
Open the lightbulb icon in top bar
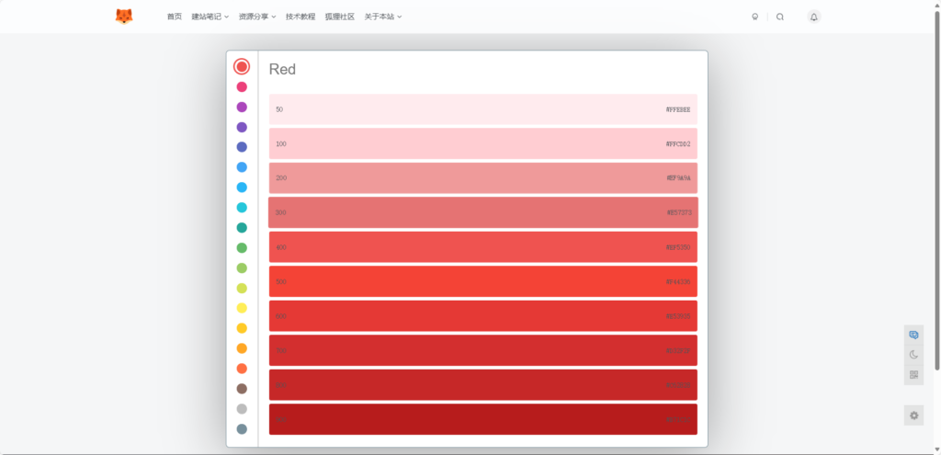pyautogui.click(x=755, y=17)
